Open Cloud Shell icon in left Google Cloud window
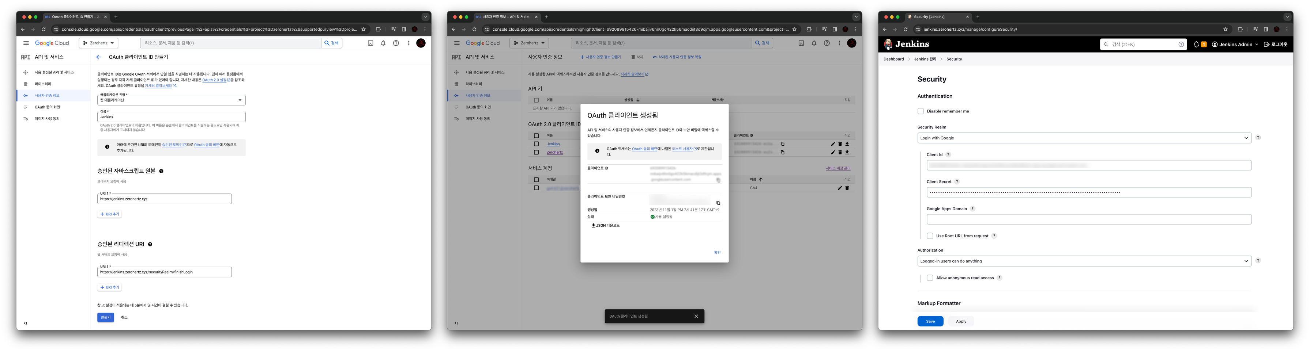Viewport: 1310px width, 352px height. coord(370,43)
